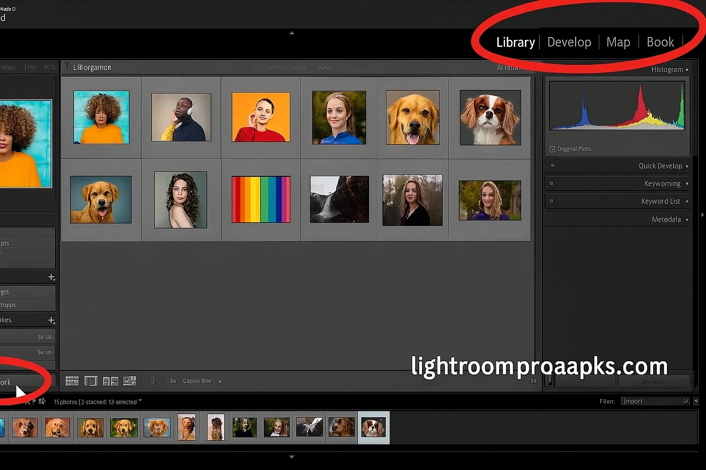This screenshot has height=470, width=706.
Task: Open the Map module
Action: [618, 42]
